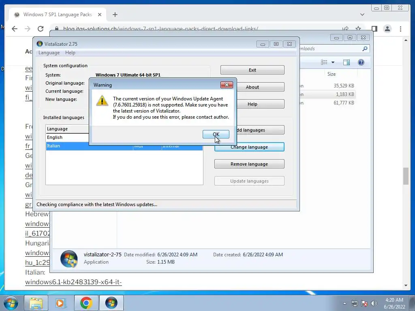Reload the page in Chrome
Screen dimensions: 415x311
41,29
